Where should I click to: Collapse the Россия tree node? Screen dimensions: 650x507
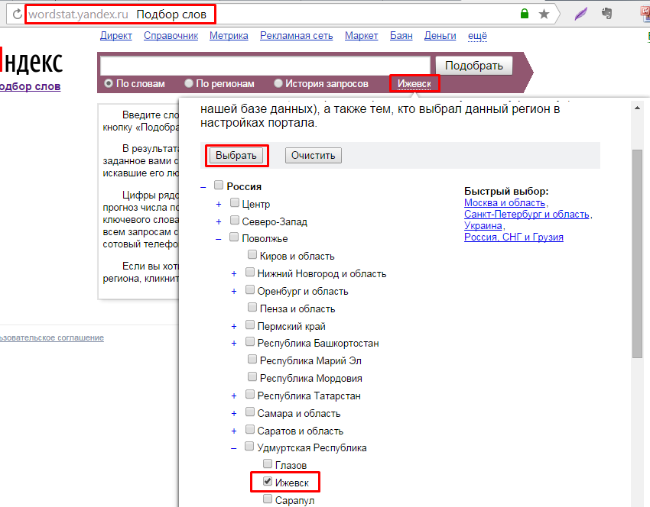[x=203, y=188]
